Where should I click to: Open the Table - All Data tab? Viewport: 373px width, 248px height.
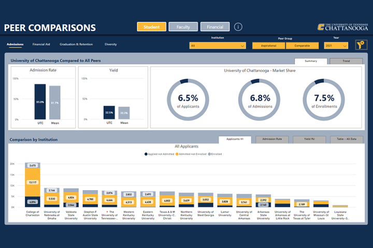[347, 139]
